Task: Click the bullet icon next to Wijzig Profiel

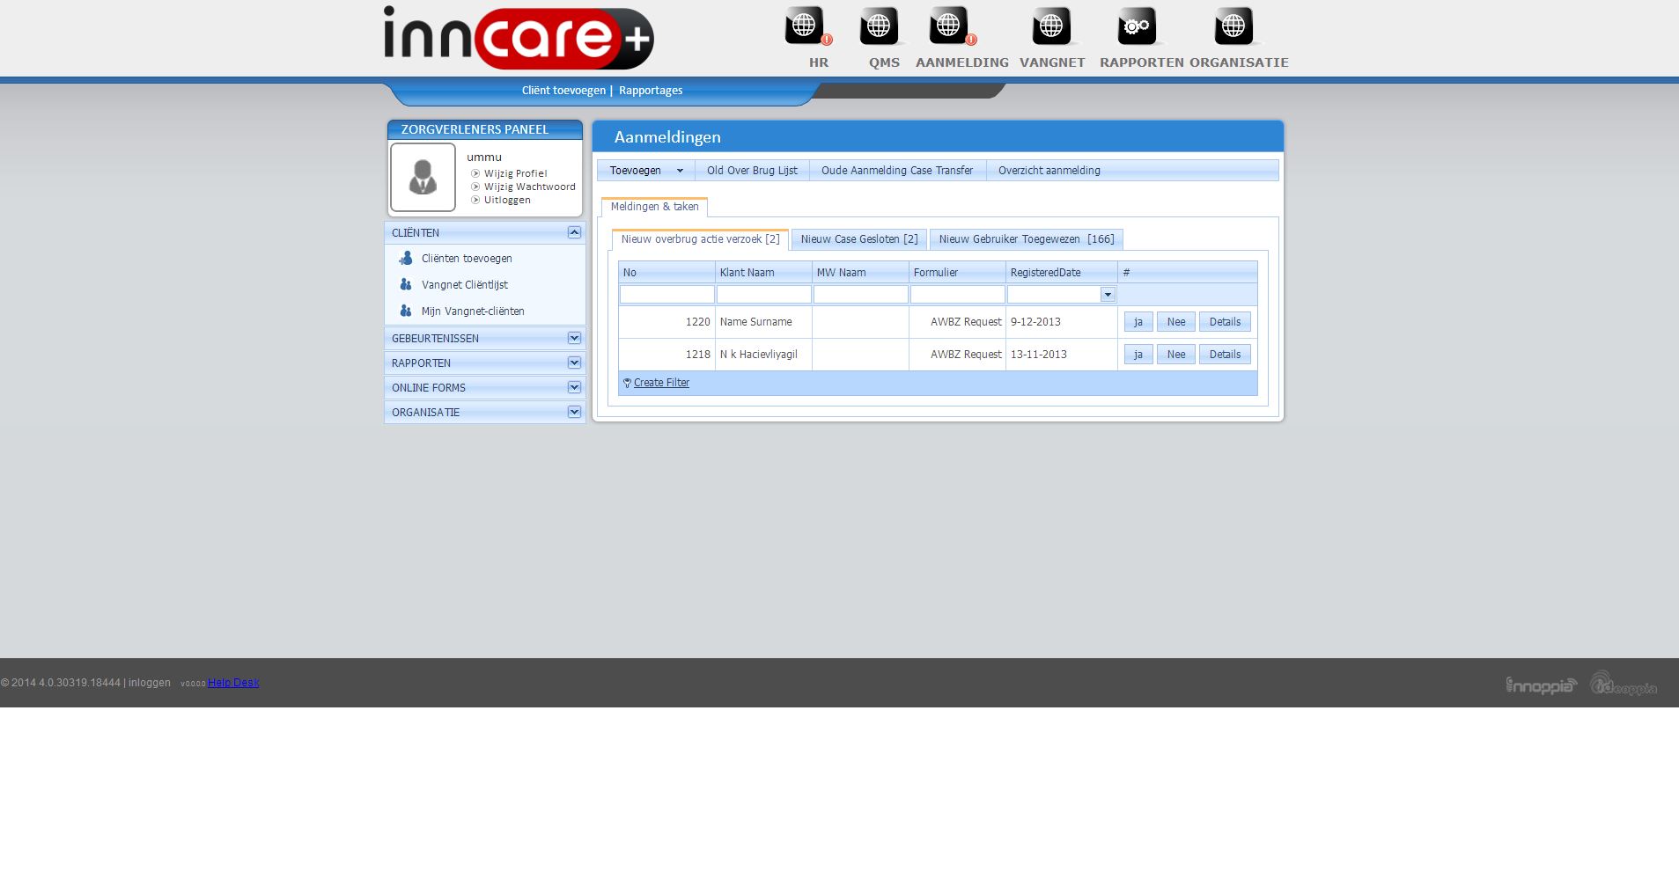Action: click(475, 173)
